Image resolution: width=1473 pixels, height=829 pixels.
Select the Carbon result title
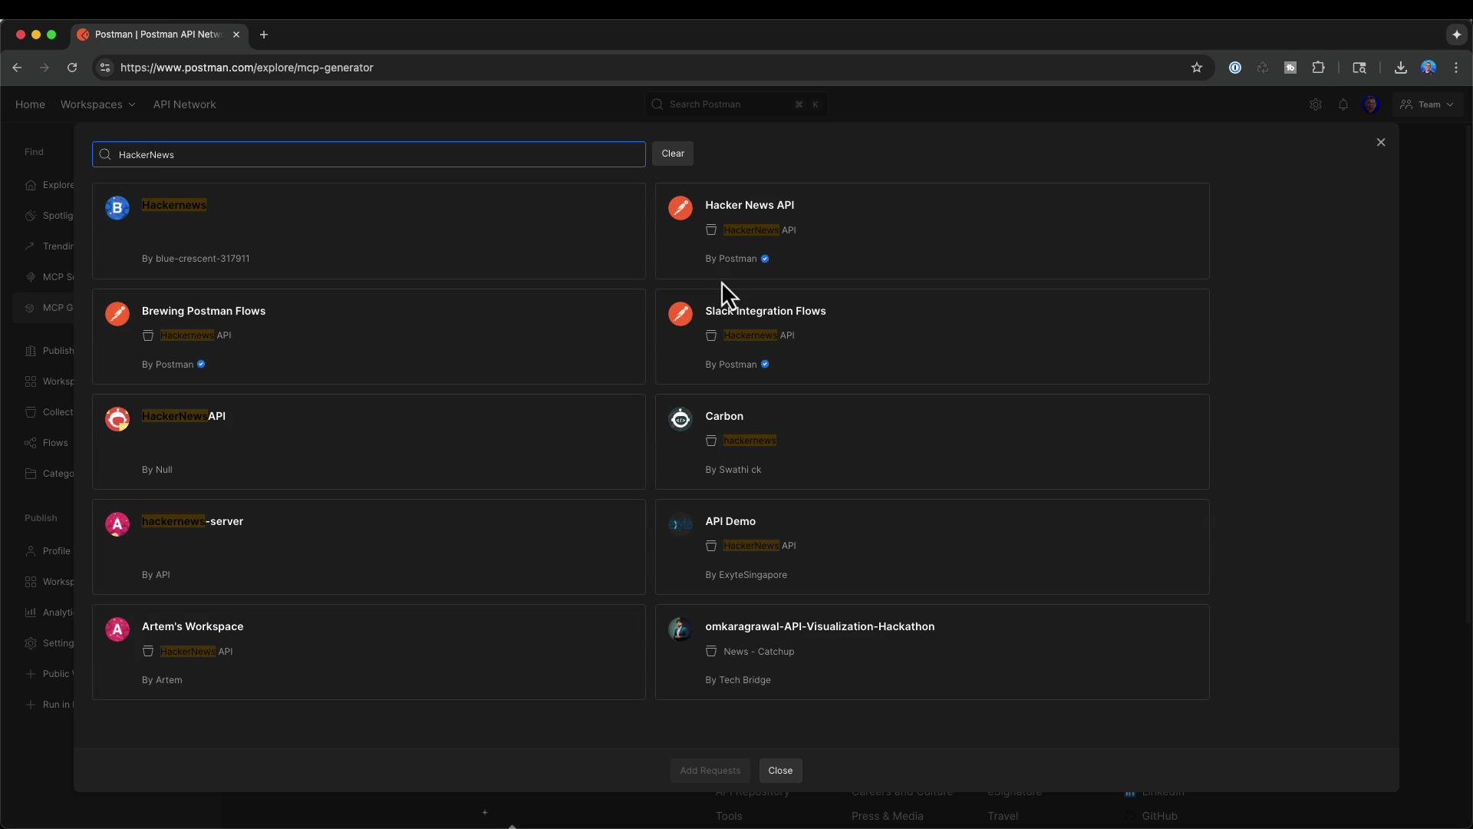pos(724,416)
